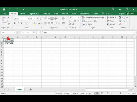
Task: Click the Increase Decimal icon
Action: tap(70, 24)
